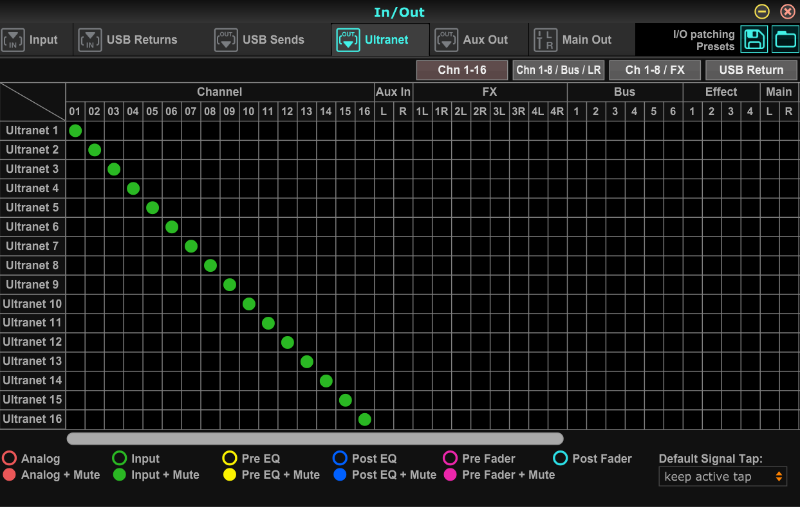Click the Bus group header
This screenshot has height=507, width=800.
pyautogui.click(x=625, y=92)
